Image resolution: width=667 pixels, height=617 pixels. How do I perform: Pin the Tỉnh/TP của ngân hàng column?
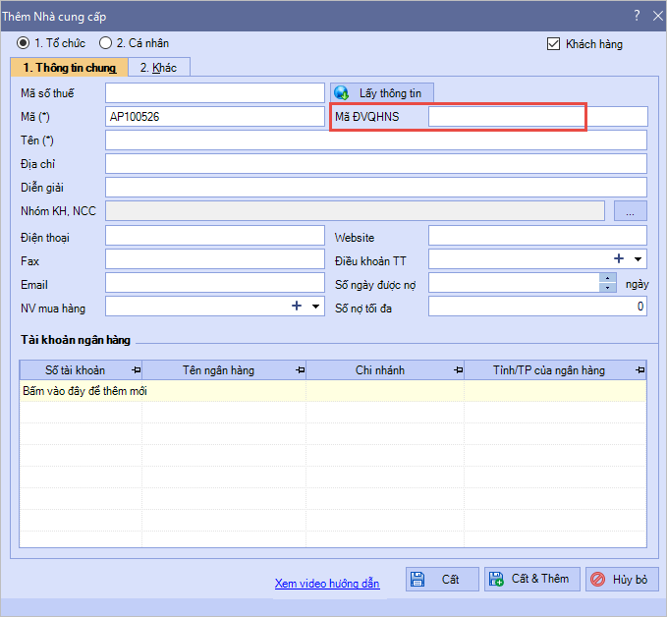pyautogui.click(x=639, y=370)
